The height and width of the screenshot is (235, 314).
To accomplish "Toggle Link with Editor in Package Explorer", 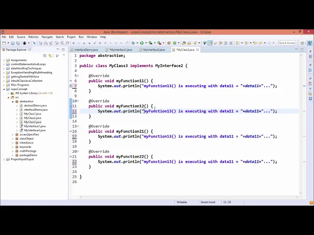I will 50,55.
